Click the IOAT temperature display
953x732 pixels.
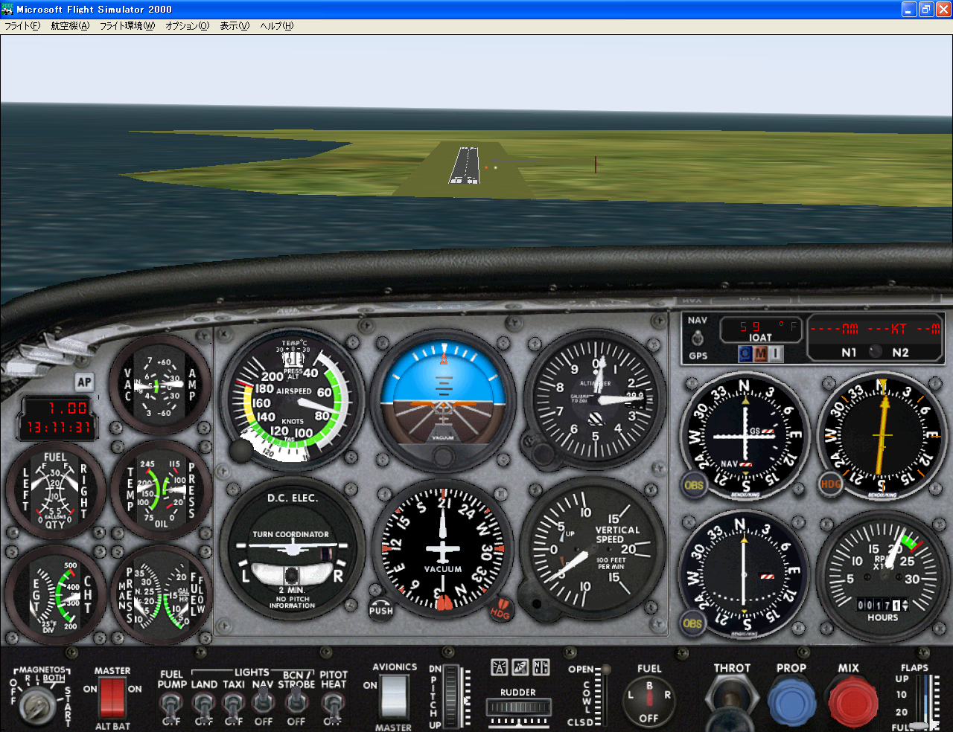tap(762, 330)
